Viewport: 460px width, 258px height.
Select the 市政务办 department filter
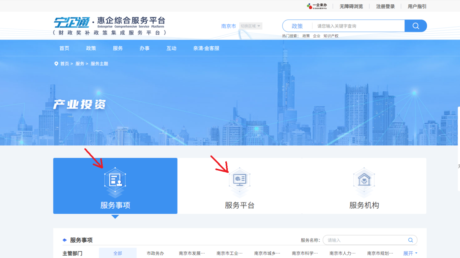[155, 253]
